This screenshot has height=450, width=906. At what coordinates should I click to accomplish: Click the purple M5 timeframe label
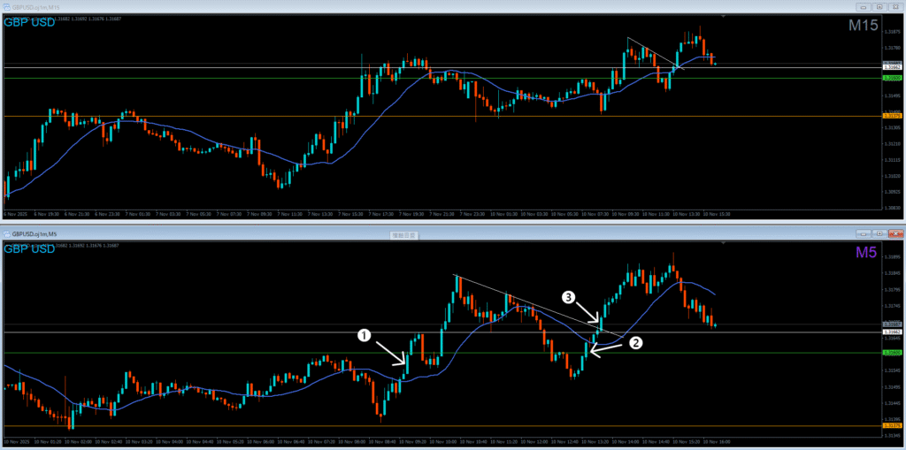click(867, 253)
